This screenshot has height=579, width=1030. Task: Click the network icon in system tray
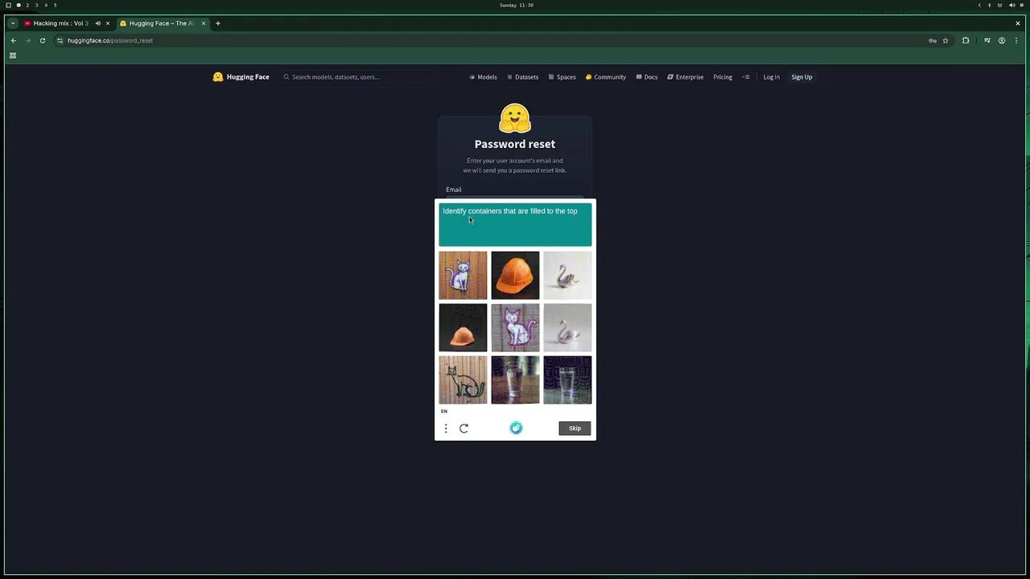click(x=1000, y=5)
